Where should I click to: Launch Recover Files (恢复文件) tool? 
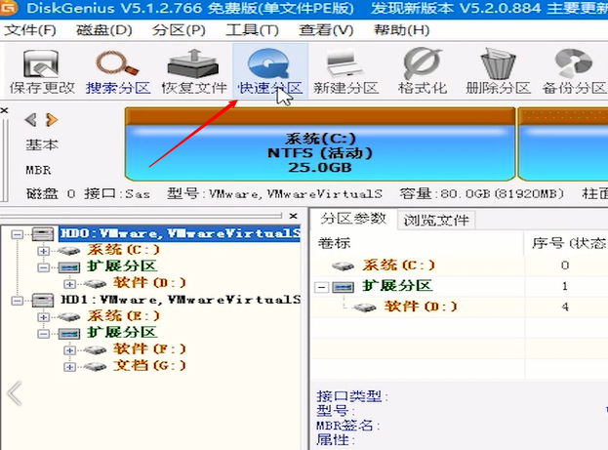(x=193, y=72)
